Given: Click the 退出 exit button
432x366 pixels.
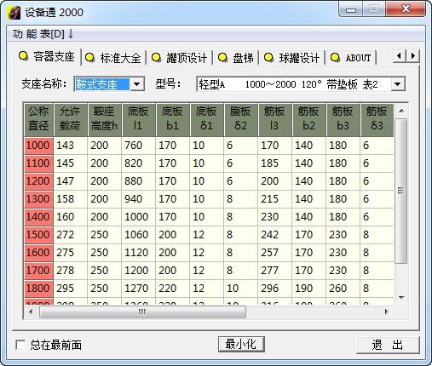Looking at the screenshot, I should [388, 345].
